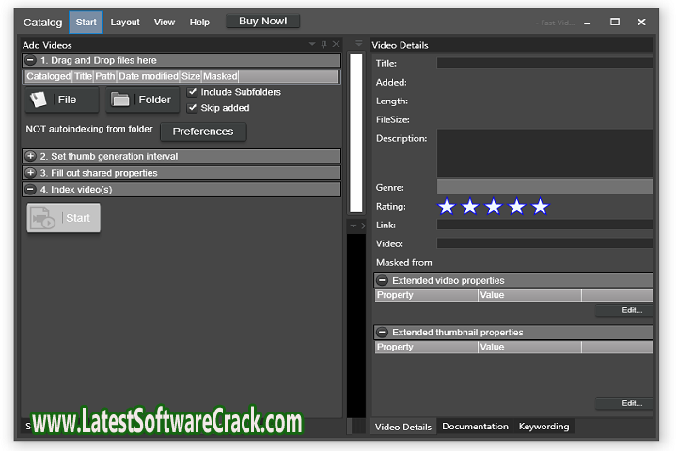The image size is (677, 451).
Task: Open the Layout menu
Action: 125,22
